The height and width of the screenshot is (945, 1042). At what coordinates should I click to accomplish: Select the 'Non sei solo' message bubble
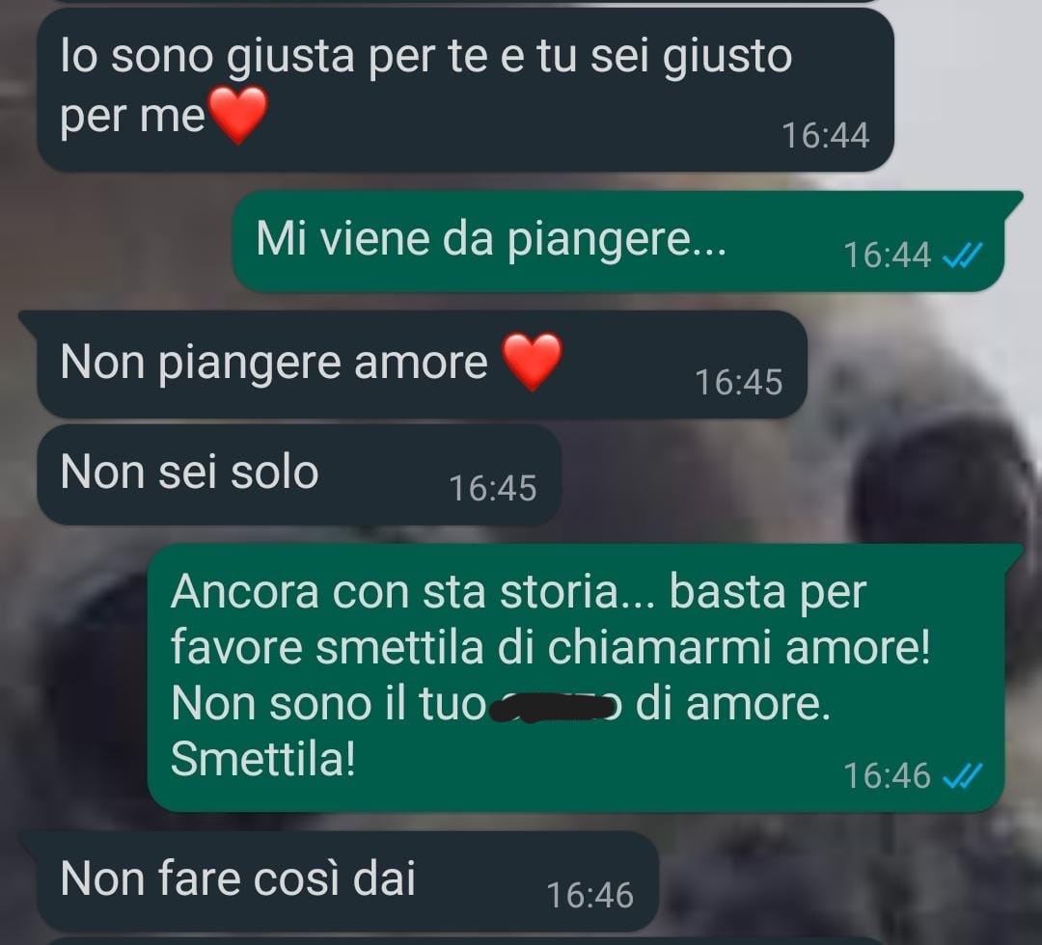pyautogui.click(x=299, y=475)
